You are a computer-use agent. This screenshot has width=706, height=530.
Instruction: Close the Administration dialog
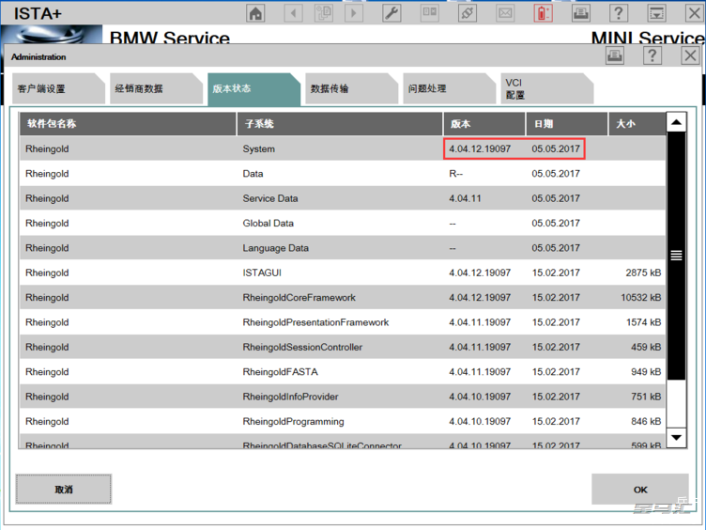[690, 55]
